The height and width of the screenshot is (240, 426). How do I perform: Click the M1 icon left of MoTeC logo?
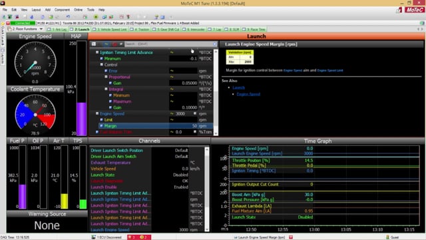(x=399, y=11)
